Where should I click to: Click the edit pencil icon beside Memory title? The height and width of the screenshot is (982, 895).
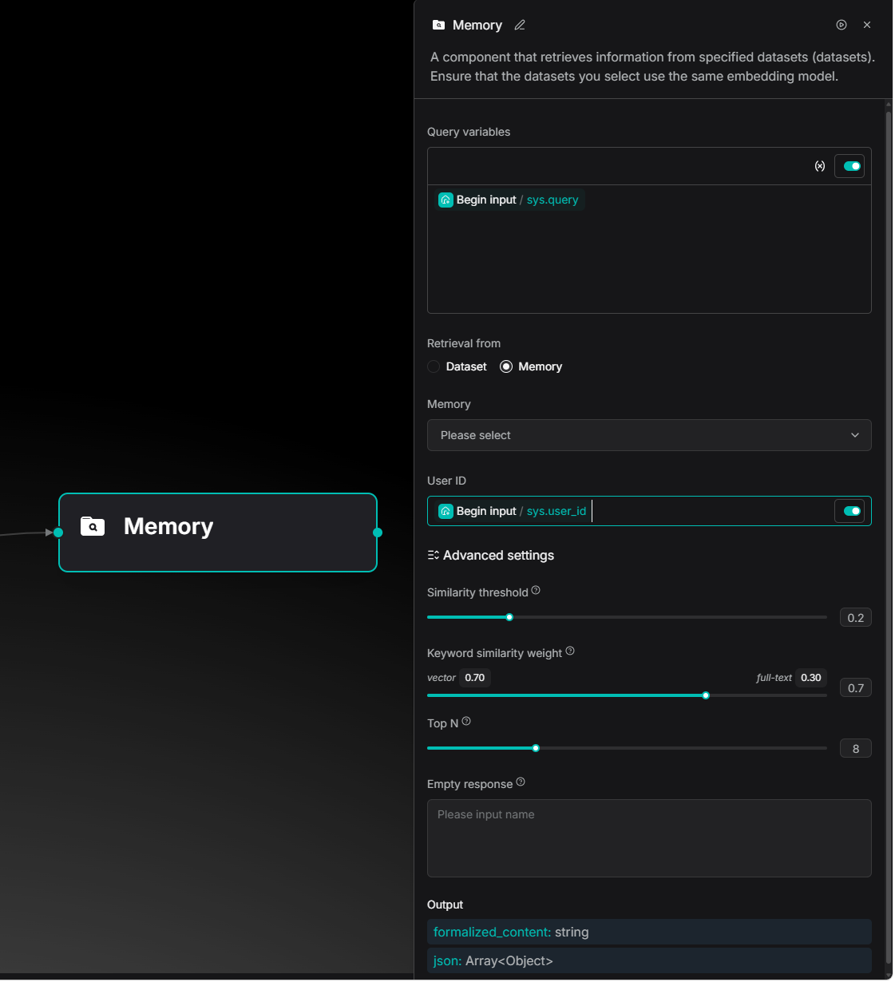[520, 26]
